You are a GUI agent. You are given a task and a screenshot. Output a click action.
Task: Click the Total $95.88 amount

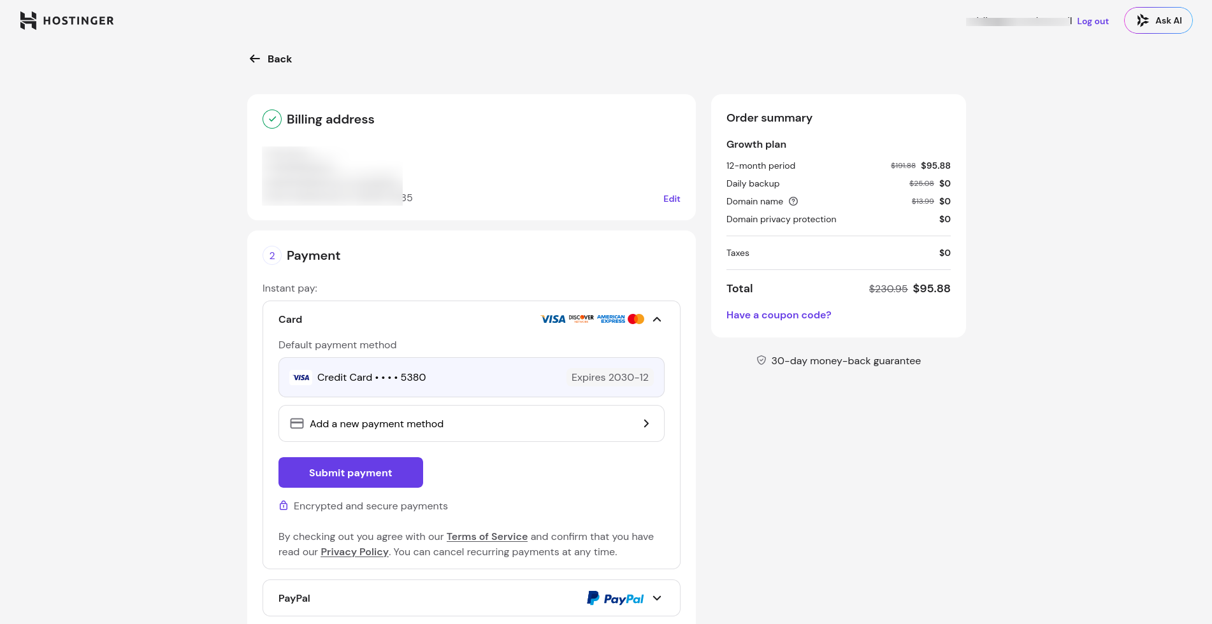(x=932, y=288)
